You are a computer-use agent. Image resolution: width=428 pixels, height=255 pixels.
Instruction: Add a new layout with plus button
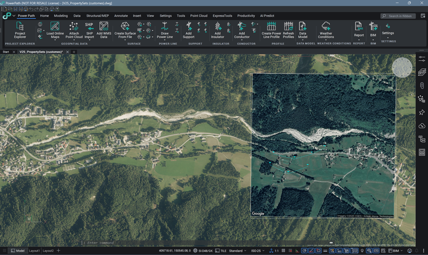[58, 250]
